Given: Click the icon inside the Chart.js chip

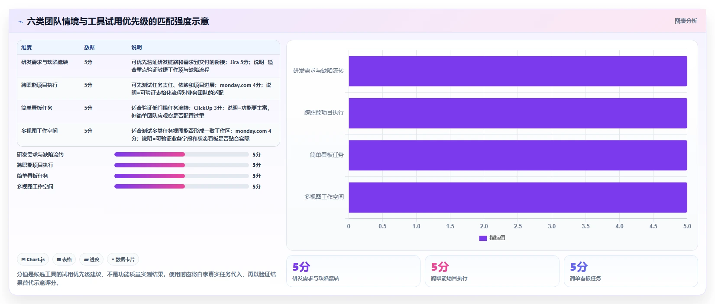Looking at the screenshot, I should coord(23,260).
